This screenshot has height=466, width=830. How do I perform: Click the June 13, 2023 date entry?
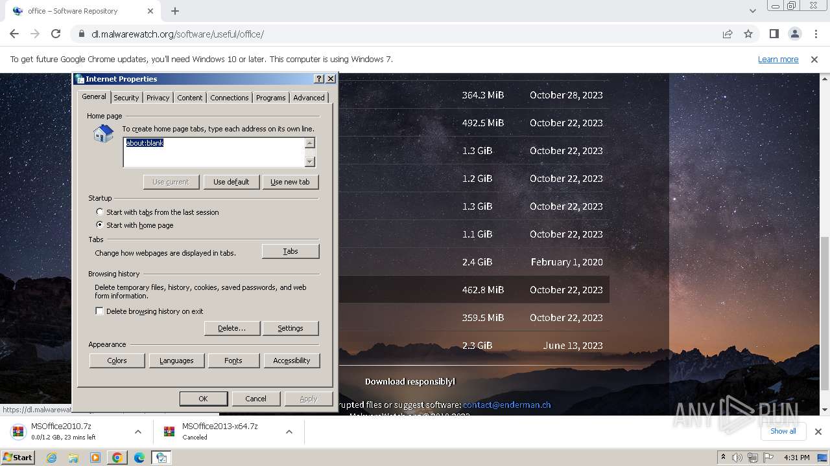573,345
